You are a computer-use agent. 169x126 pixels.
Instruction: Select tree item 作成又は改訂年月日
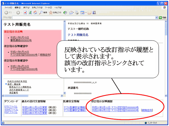tap(17, 81)
